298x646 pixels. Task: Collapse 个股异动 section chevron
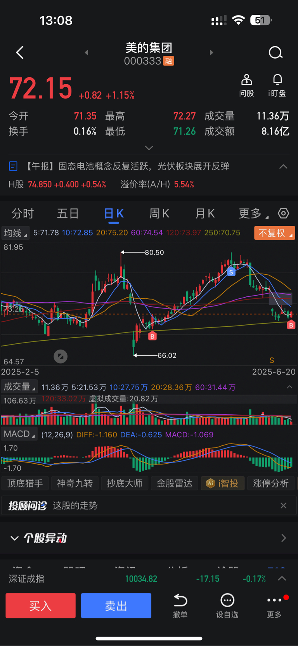point(14,538)
